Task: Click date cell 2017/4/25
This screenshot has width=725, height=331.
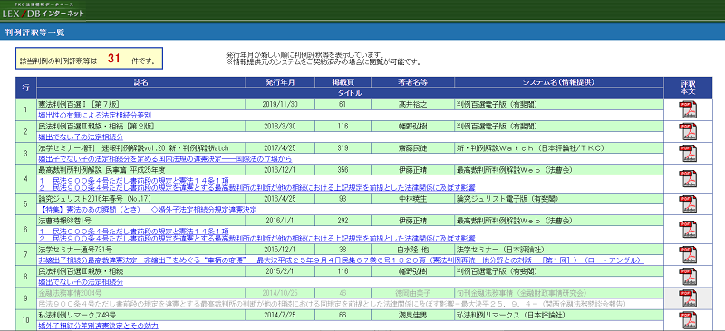Action: tap(280, 147)
